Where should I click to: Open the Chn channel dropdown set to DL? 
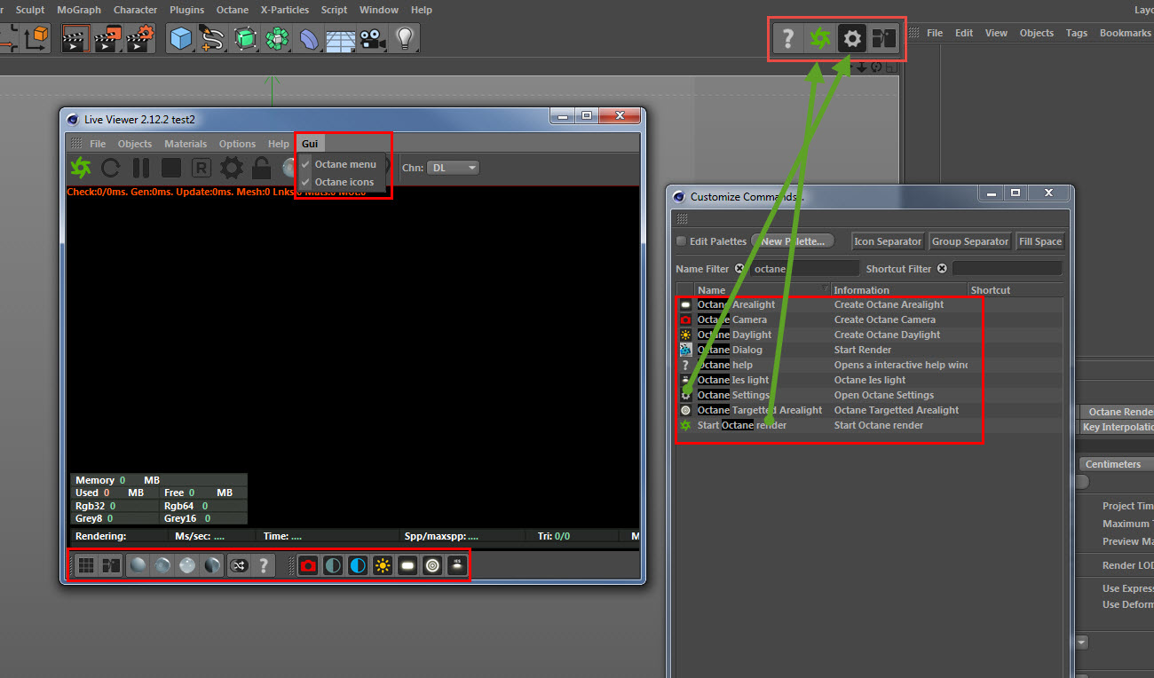[453, 168]
